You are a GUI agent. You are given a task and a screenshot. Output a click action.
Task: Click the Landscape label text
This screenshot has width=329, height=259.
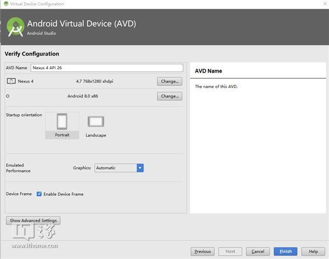click(96, 135)
